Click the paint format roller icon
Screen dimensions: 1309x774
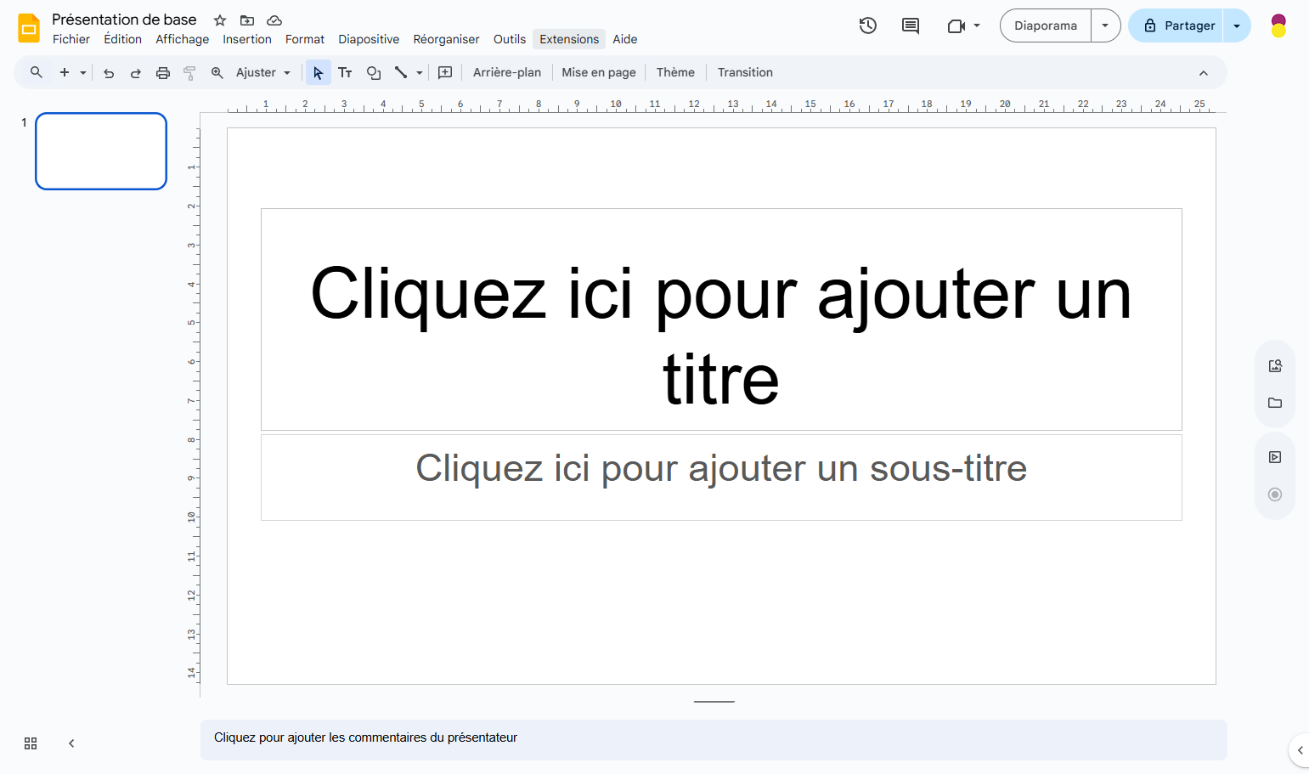click(190, 73)
